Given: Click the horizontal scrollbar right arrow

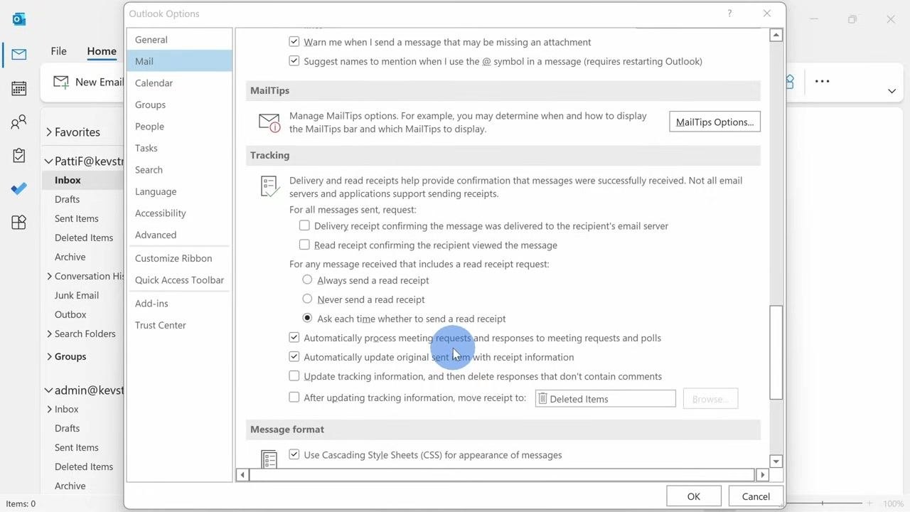Looking at the screenshot, I should click(762, 474).
